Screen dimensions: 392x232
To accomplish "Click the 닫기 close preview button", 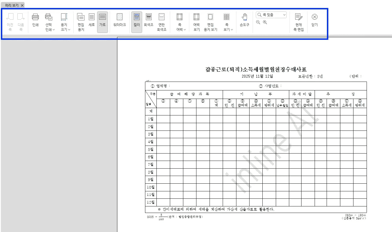I will pyautogui.click(x=314, y=21).
